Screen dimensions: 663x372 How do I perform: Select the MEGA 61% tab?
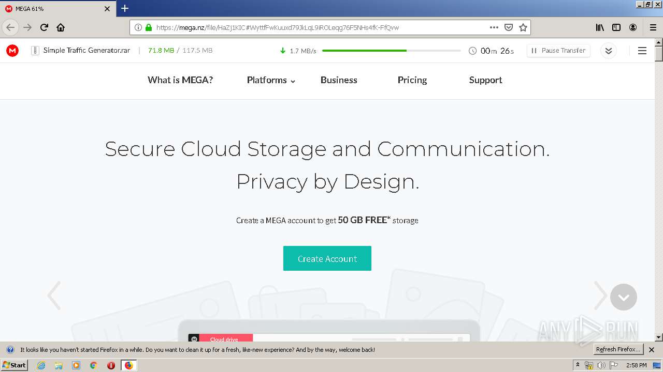[x=57, y=9]
